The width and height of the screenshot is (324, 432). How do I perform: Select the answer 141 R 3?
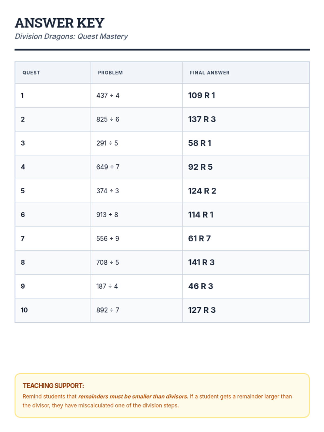click(x=201, y=262)
